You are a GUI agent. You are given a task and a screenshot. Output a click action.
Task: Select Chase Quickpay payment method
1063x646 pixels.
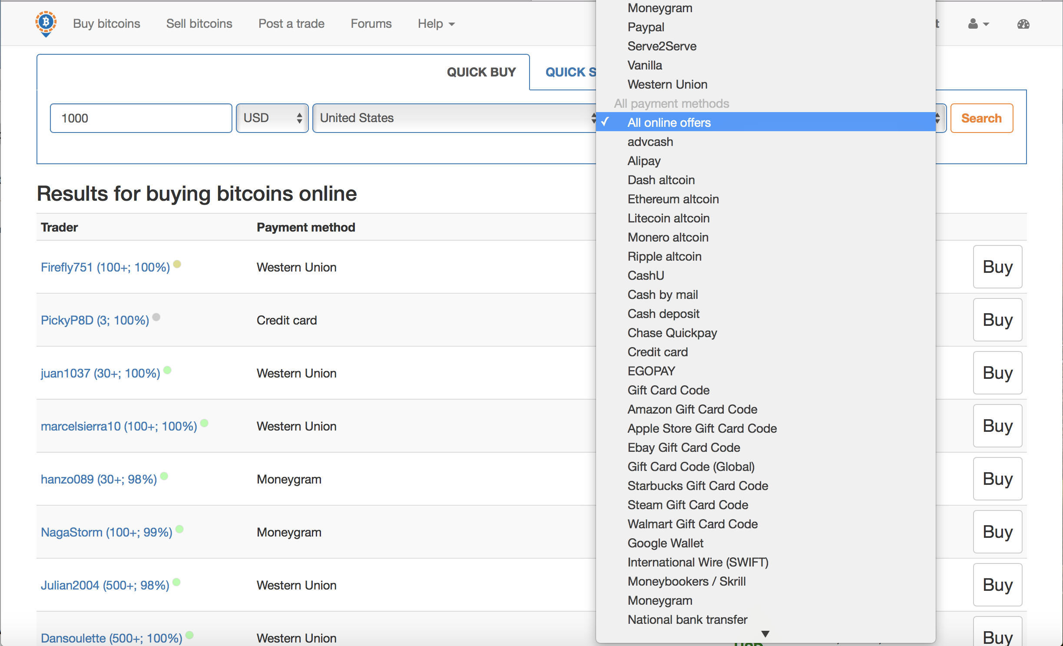click(x=672, y=333)
